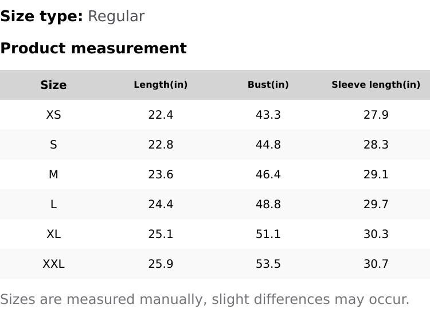The height and width of the screenshot is (320, 430).
Task: Click the 25.1 length value
Action: click(161, 234)
